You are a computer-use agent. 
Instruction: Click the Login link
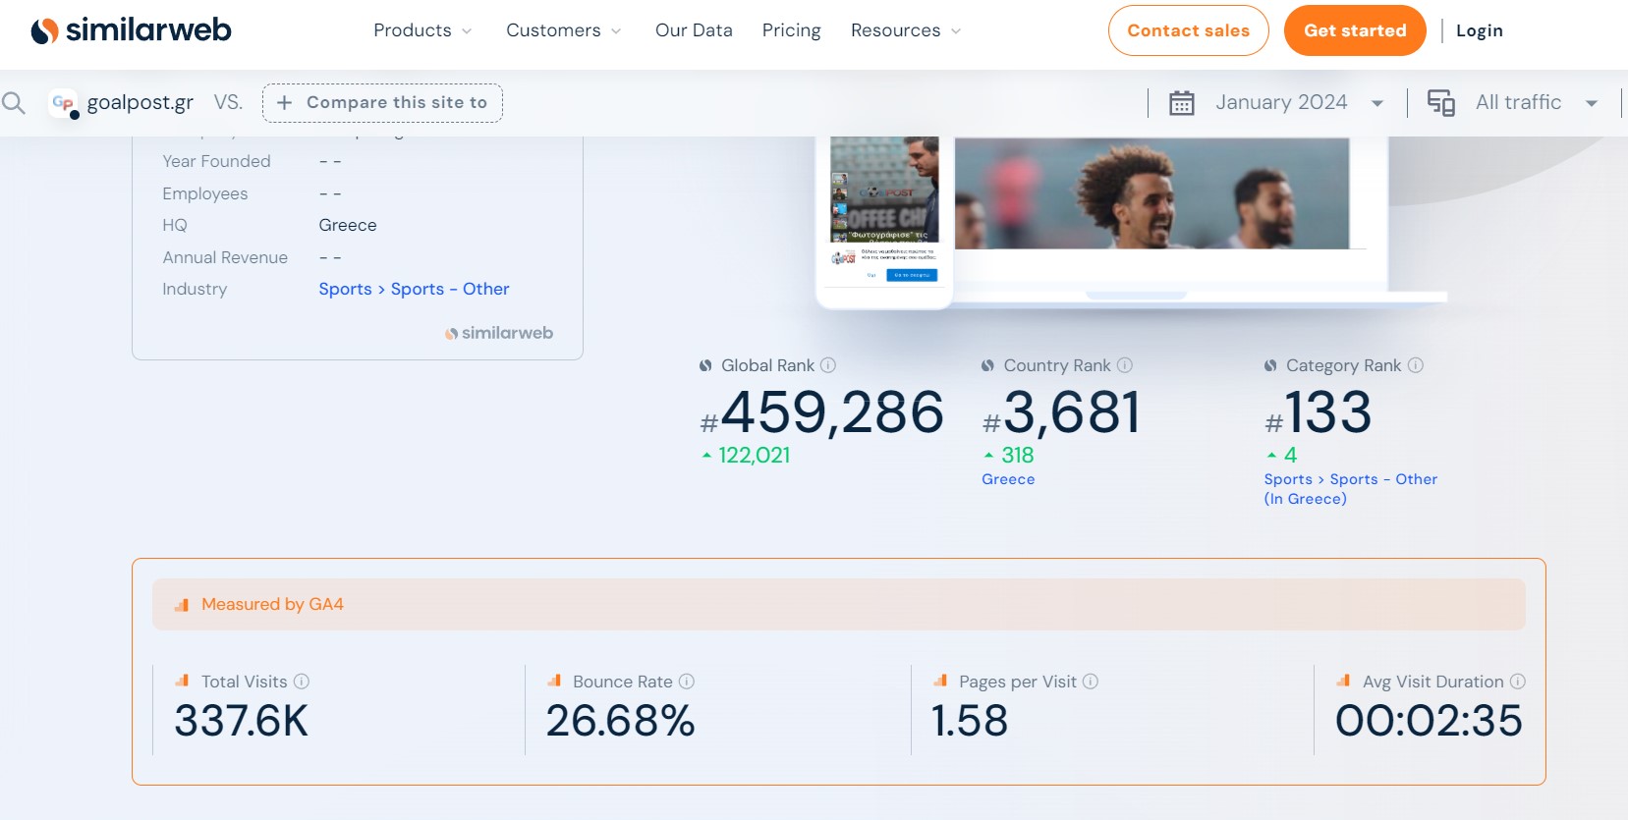pyautogui.click(x=1479, y=30)
